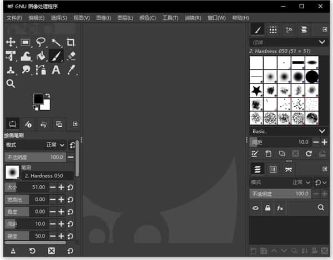Expand the Basic. brush tag dropdown
The image size is (333, 260).
(x=322, y=131)
